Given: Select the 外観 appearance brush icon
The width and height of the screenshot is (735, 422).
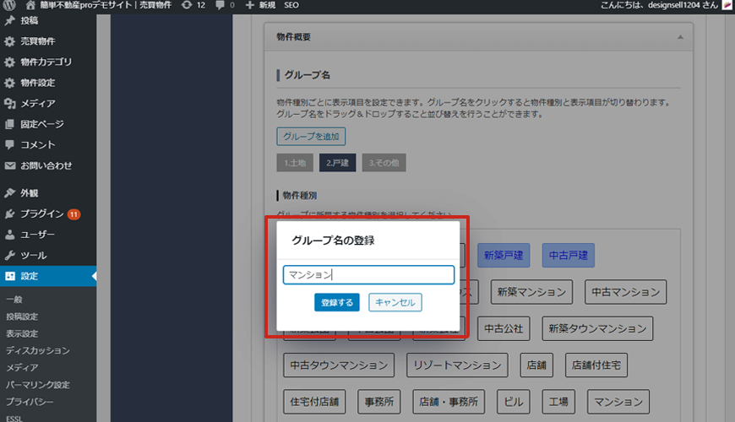Looking at the screenshot, I should tap(9, 193).
